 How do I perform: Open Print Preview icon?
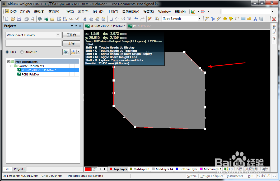coord(32,19)
